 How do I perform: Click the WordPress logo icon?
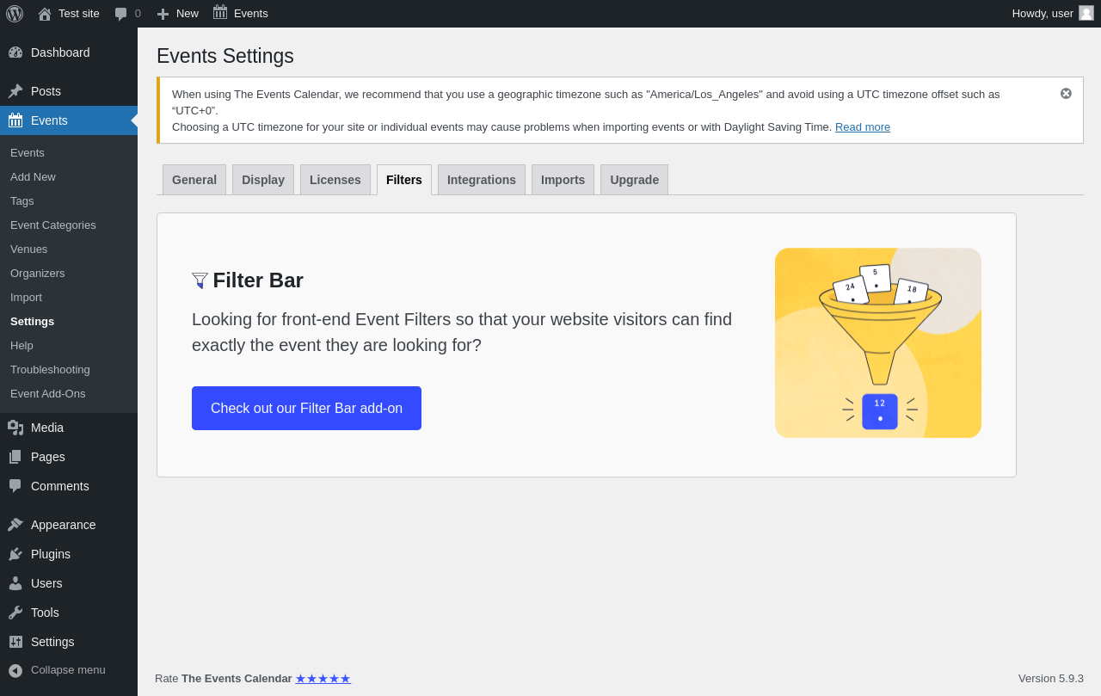pos(15,14)
